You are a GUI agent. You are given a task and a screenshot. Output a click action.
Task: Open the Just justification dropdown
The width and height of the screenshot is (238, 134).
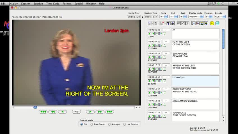[x=183, y=16]
